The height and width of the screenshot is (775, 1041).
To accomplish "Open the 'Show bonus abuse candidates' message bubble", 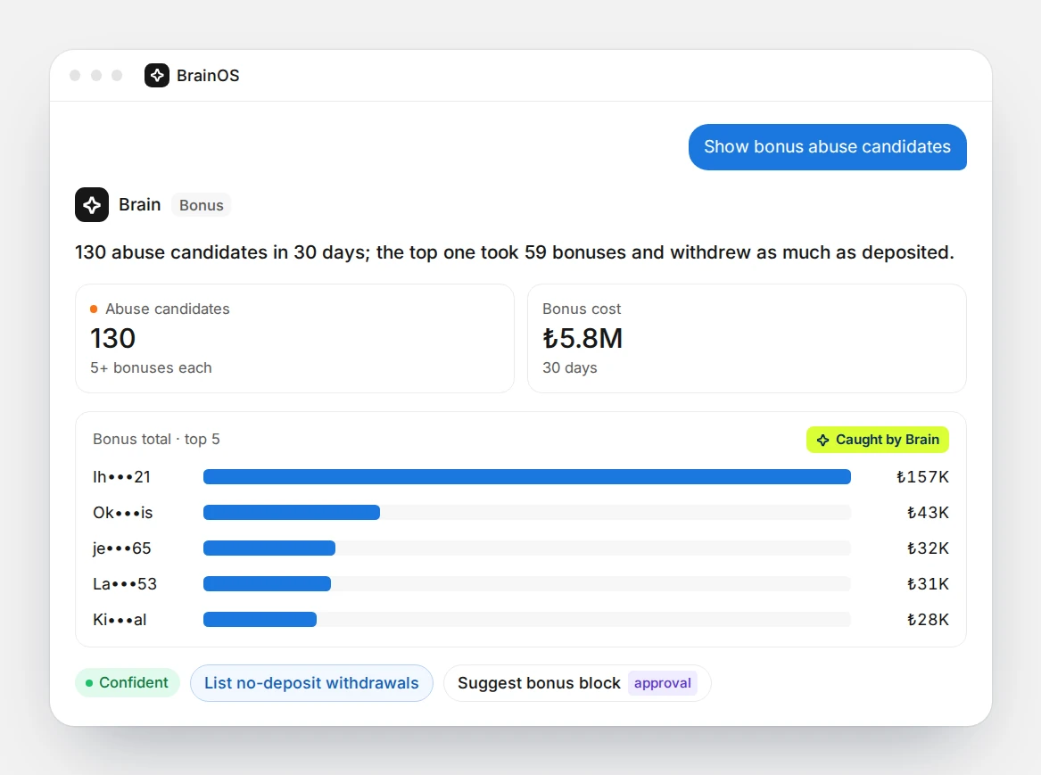I will [827, 146].
